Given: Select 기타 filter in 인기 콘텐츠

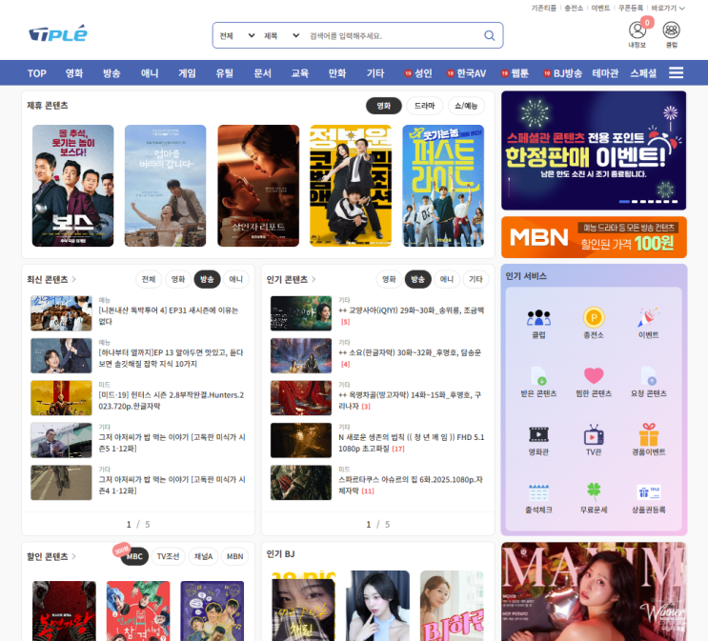Looking at the screenshot, I should coord(475,279).
